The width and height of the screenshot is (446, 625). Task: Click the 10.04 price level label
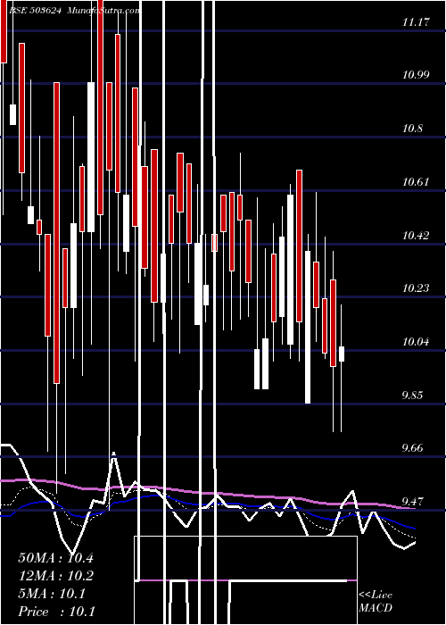click(416, 342)
